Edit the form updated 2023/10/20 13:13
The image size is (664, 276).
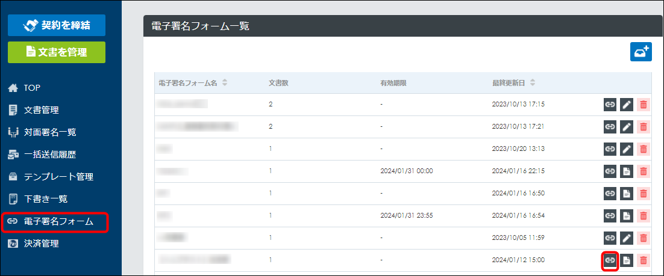627,149
